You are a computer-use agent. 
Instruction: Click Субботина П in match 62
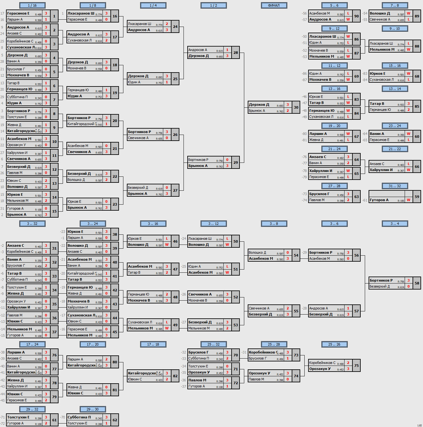79,417
